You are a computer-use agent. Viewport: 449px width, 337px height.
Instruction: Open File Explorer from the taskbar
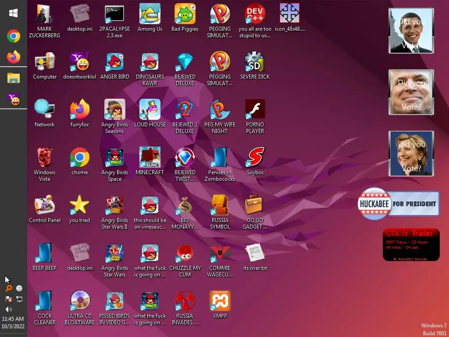tap(14, 78)
